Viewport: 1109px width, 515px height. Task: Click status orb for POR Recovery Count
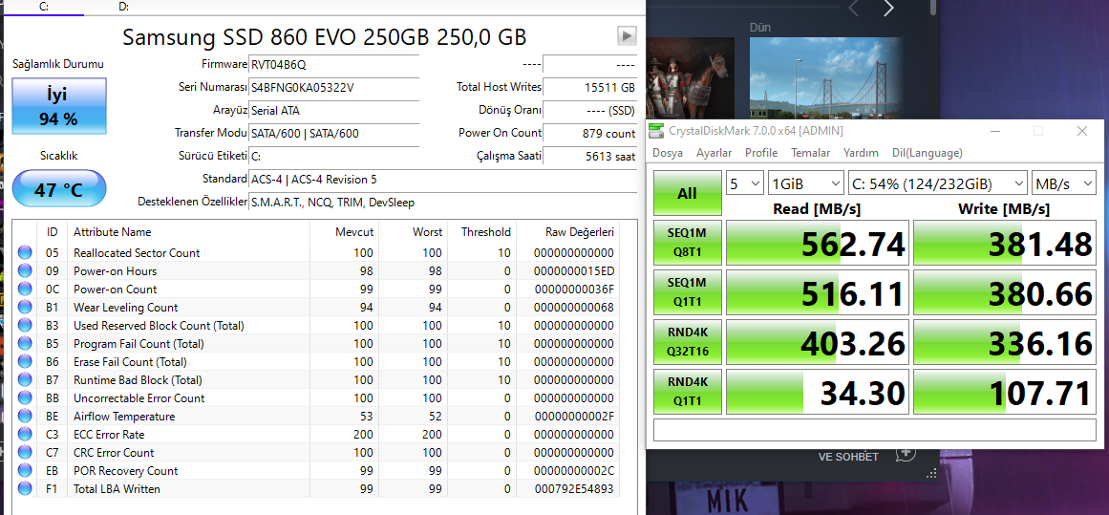click(x=26, y=470)
